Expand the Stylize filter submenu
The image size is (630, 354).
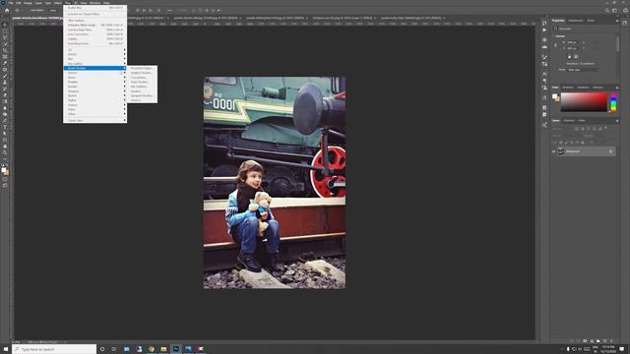tap(94, 100)
